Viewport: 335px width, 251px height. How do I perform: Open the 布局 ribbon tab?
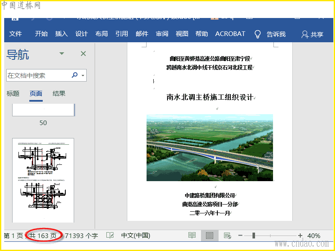pyautogui.click(x=101, y=34)
